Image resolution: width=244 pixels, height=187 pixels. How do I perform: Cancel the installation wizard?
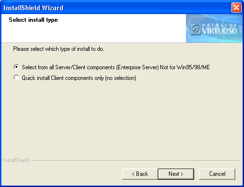217,174
